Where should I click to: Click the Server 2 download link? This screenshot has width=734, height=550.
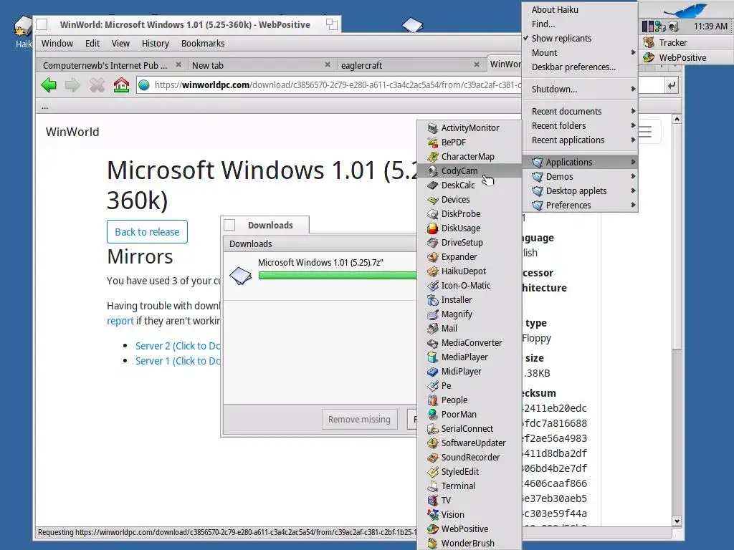pyautogui.click(x=178, y=346)
